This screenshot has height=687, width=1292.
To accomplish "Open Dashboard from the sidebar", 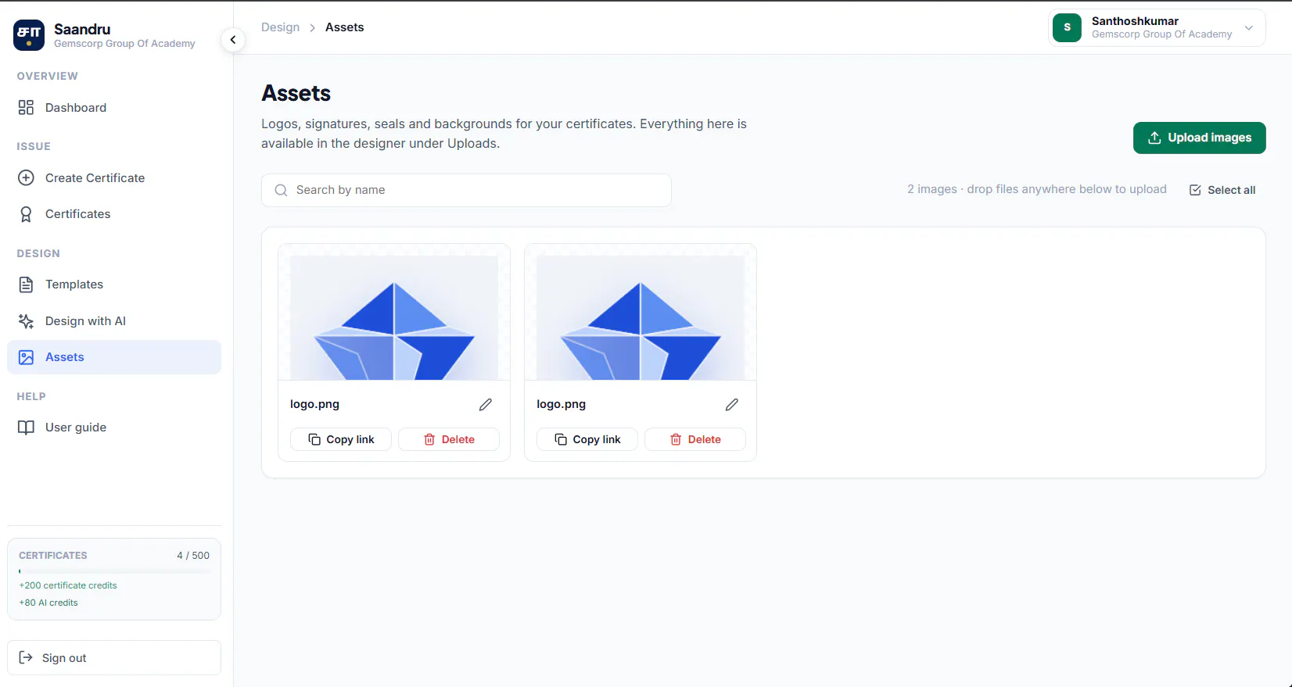I will (114, 108).
